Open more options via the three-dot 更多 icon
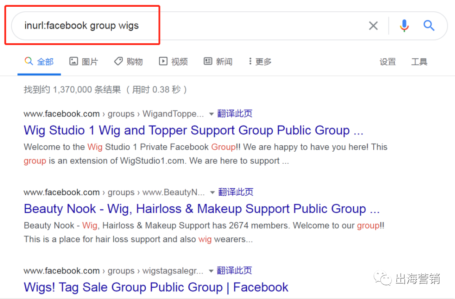Image resolution: width=455 pixels, height=299 pixels. [251, 61]
